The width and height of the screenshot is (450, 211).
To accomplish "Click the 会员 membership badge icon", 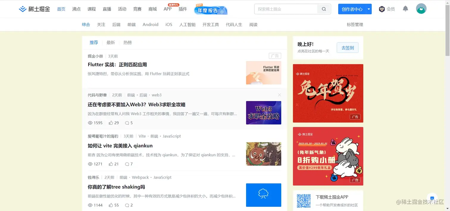I will point(382,9).
